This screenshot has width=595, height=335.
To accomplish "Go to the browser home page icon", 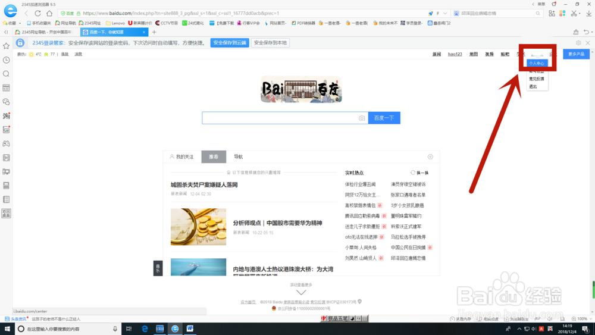I will click(x=49, y=13).
